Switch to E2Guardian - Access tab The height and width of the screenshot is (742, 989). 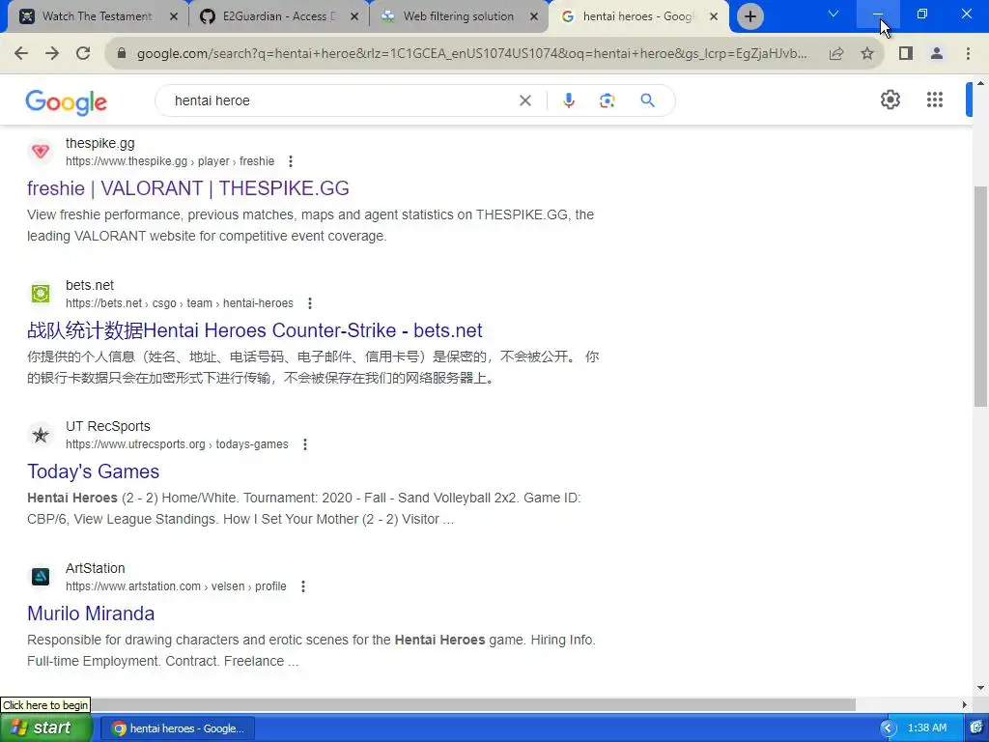pos(277,16)
